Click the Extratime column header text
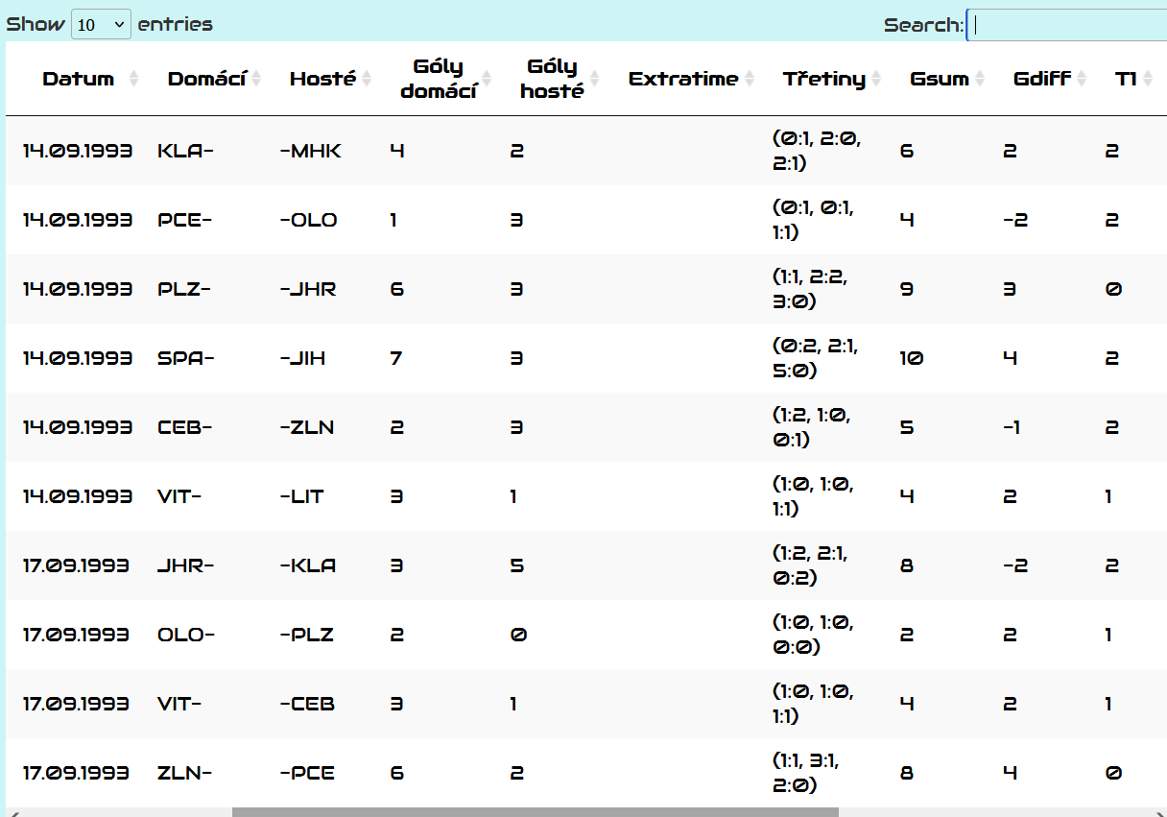 click(x=683, y=80)
